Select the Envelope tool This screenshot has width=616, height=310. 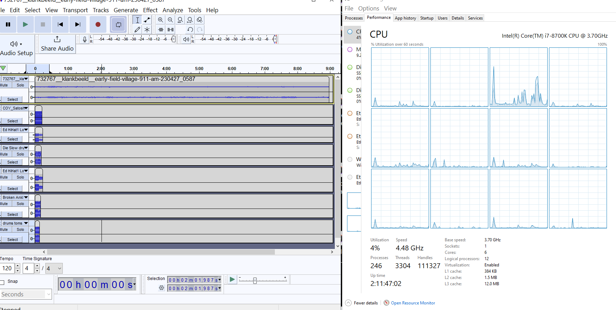[x=147, y=20]
